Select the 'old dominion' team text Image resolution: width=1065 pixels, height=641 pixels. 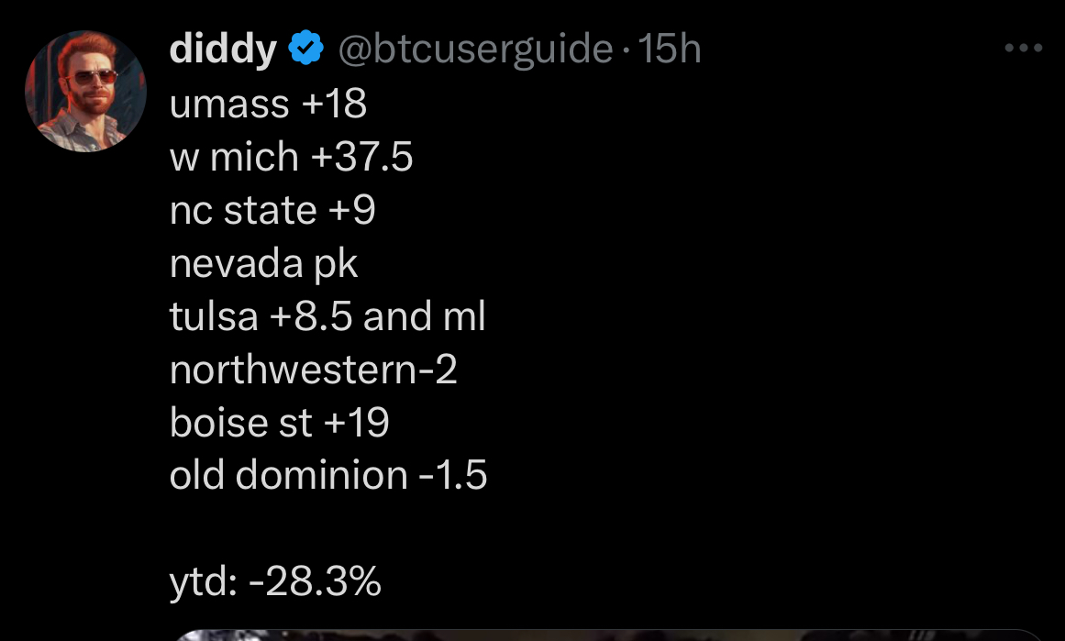288,476
